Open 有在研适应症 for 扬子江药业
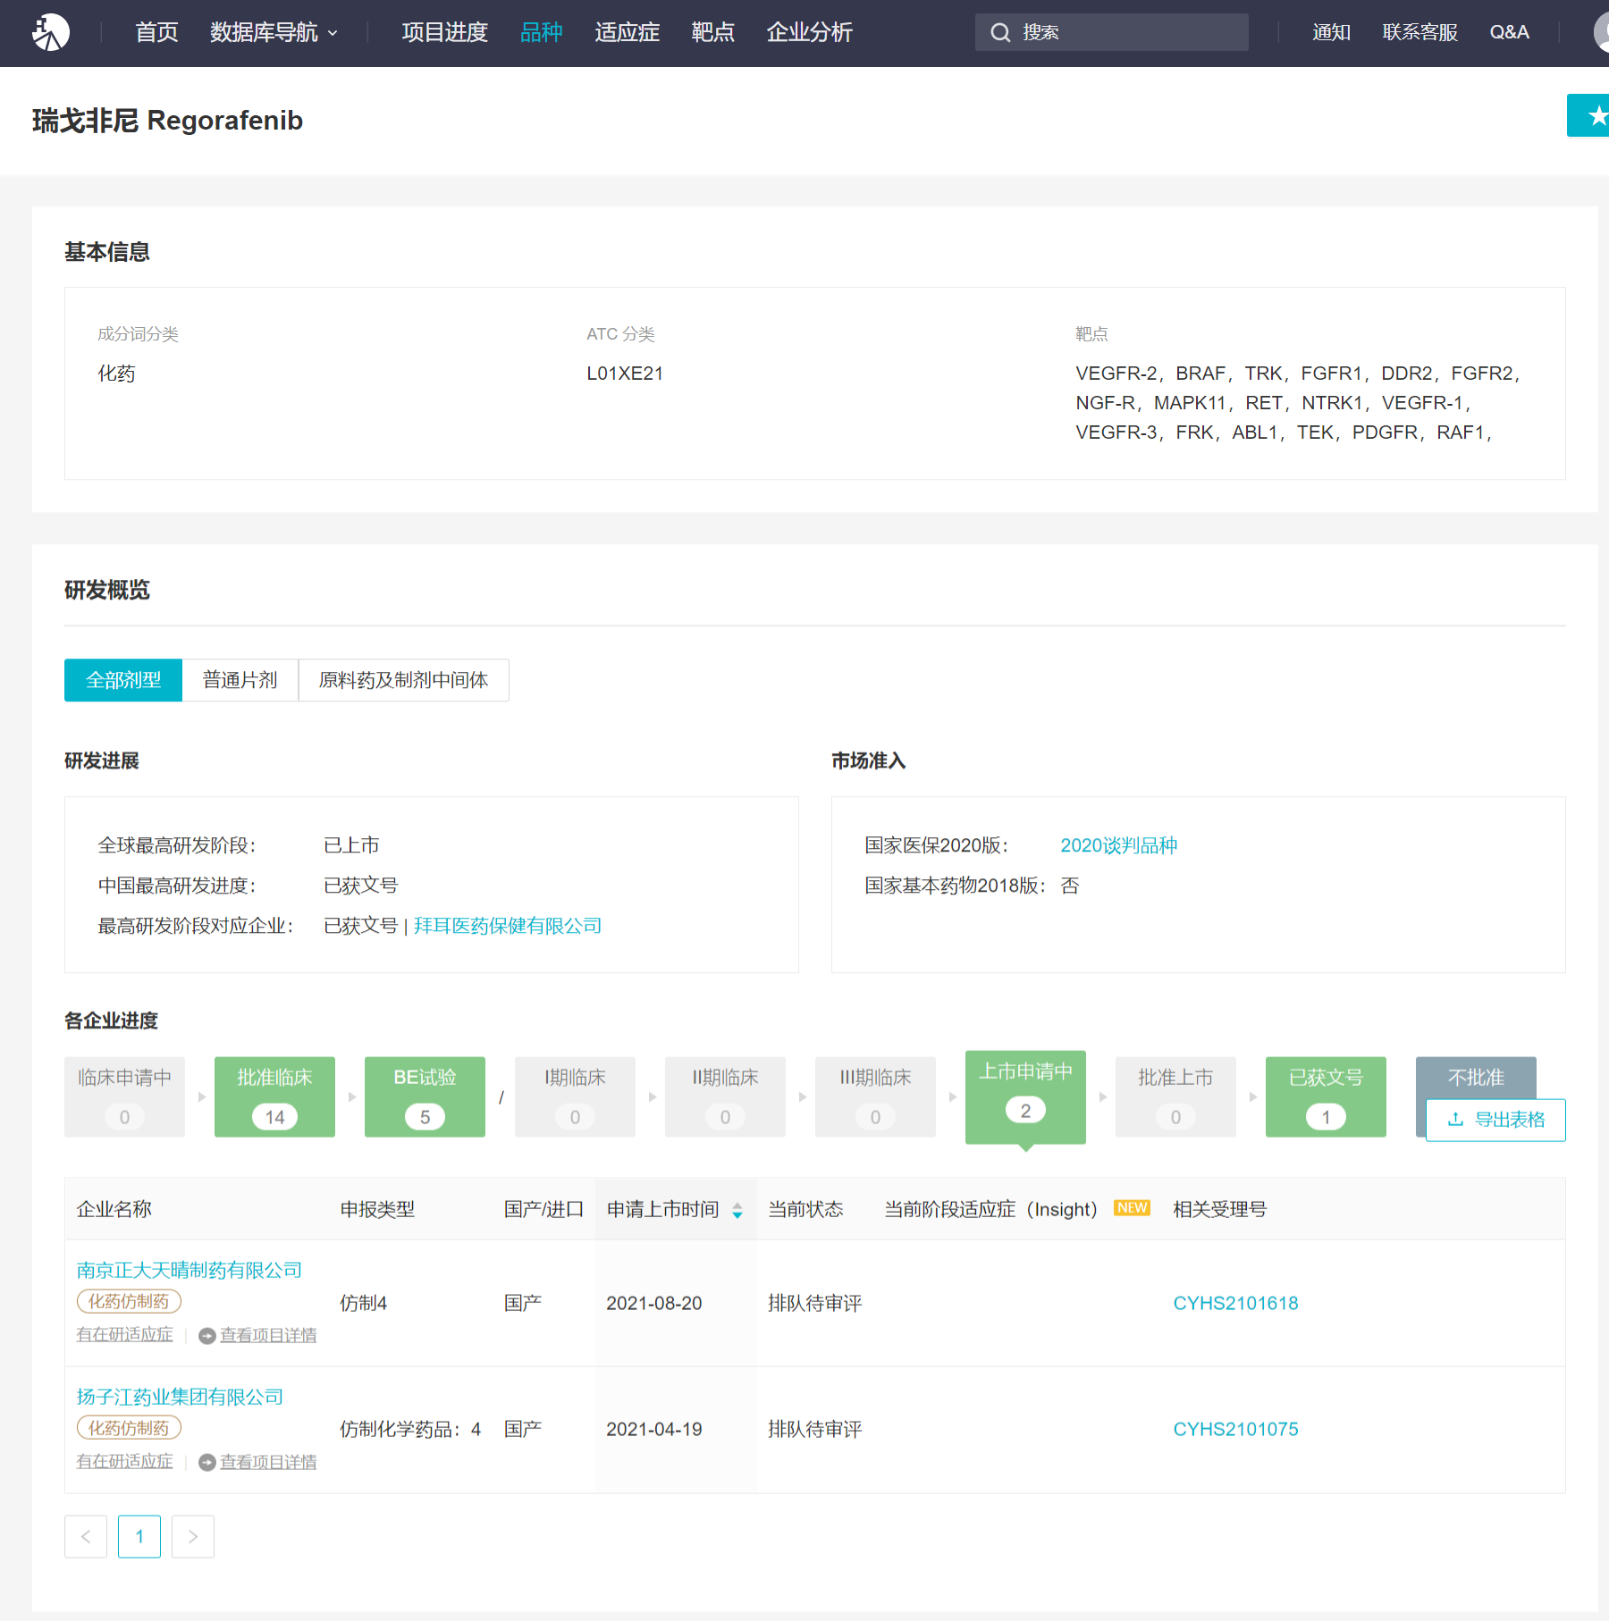 [x=125, y=1462]
